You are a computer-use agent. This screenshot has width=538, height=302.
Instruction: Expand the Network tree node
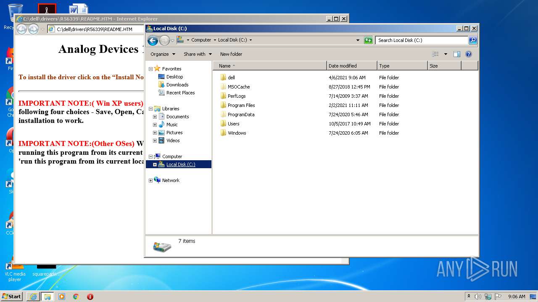(150, 180)
